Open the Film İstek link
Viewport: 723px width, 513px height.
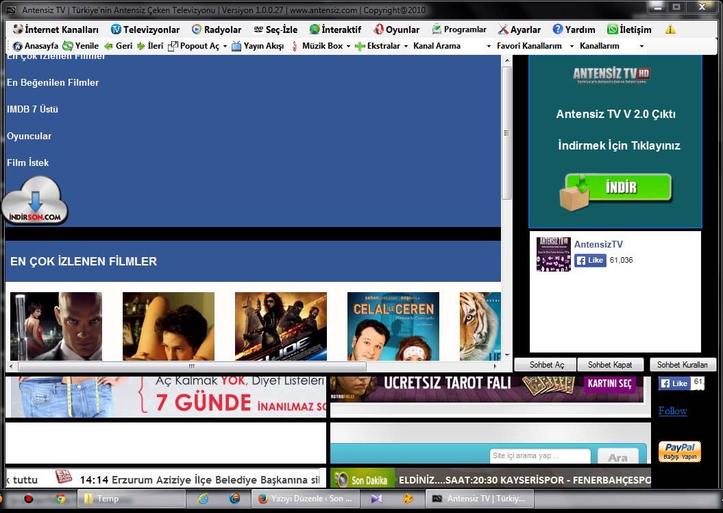point(27,163)
